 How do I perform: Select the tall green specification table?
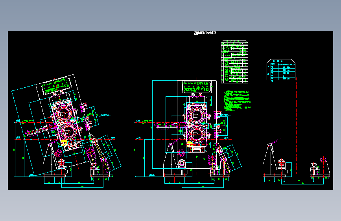234,62
